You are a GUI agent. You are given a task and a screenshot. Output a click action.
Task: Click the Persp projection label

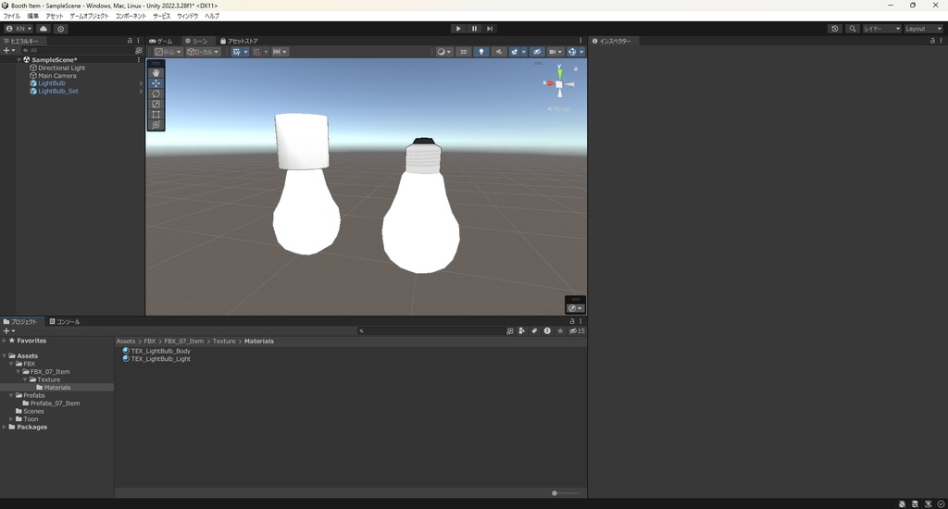pyautogui.click(x=558, y=109)
